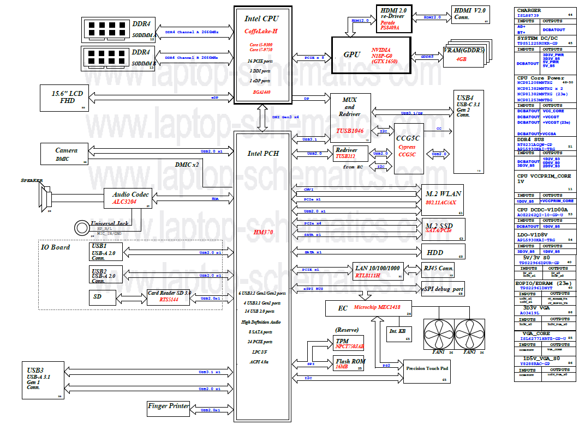Viewport: 585px width, 425px height.
Task: Click the USB2 USB-A 2.0 Conn. block
Action: pyautogui.click(x=105, y=275)
